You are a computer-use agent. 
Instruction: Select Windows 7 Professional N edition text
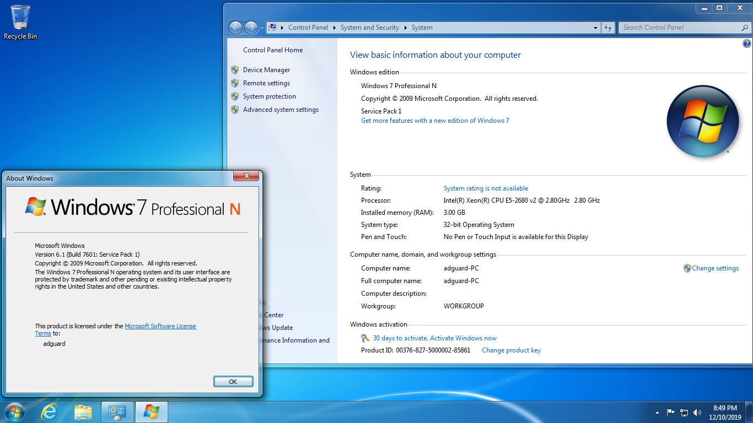399,86
